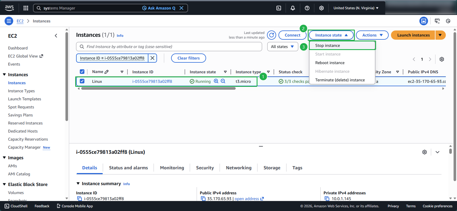Launch CloudShell from top bar icon
The width and height of the screenshot is (457, 211).
(x=279, y=8)
